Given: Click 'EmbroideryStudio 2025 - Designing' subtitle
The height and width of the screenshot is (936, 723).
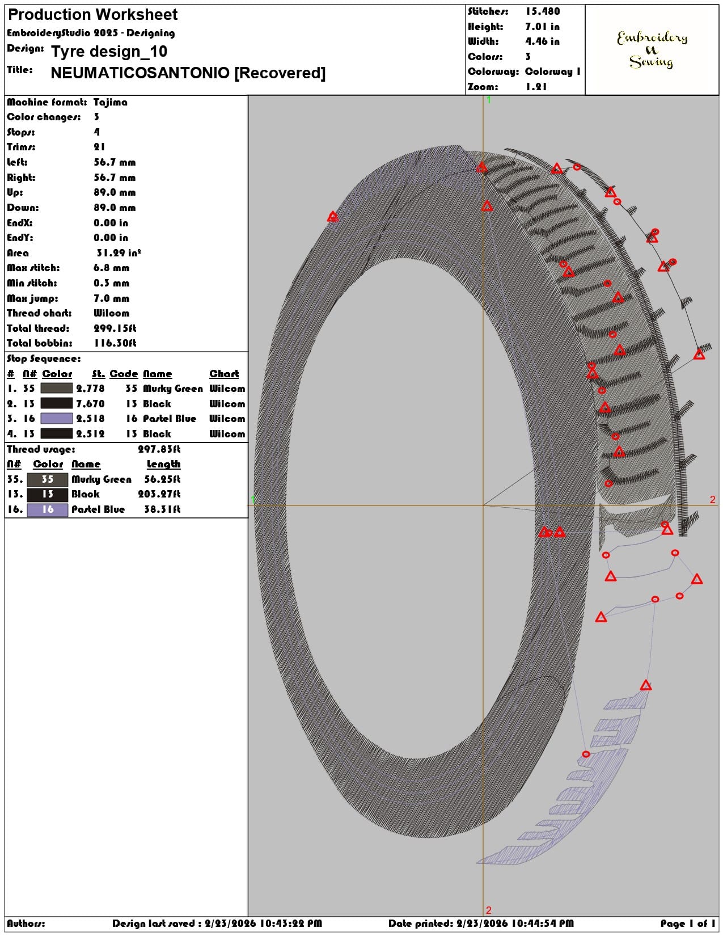Looking at the screenshot, I should 91,33.
